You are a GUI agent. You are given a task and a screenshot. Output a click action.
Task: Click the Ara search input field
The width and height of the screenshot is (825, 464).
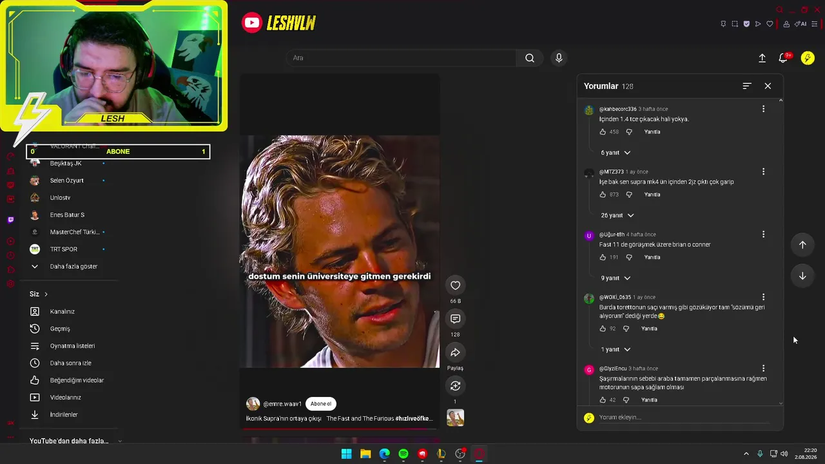click(401, 58)
